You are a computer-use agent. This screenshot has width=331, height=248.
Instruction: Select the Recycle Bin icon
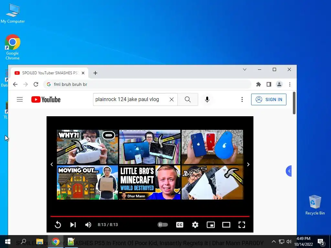pos(315,205)
